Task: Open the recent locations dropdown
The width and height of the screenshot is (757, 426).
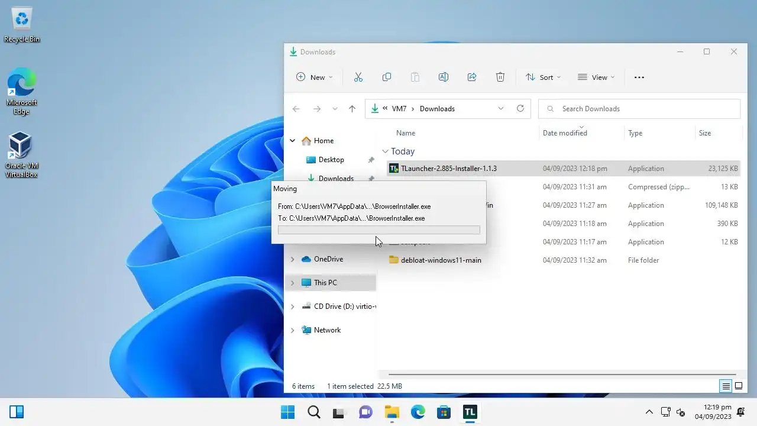Action: 335,109
